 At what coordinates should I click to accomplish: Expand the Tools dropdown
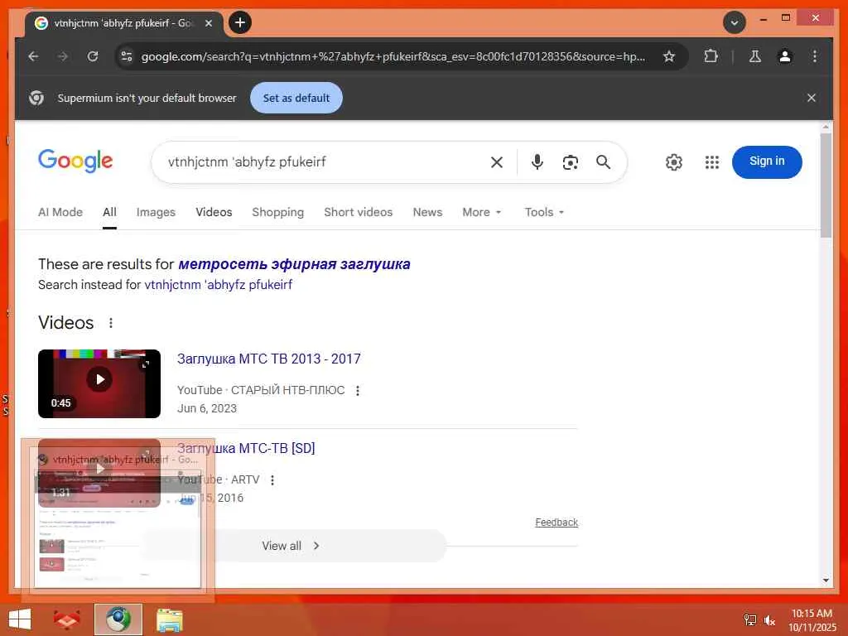tap(544, 212)
